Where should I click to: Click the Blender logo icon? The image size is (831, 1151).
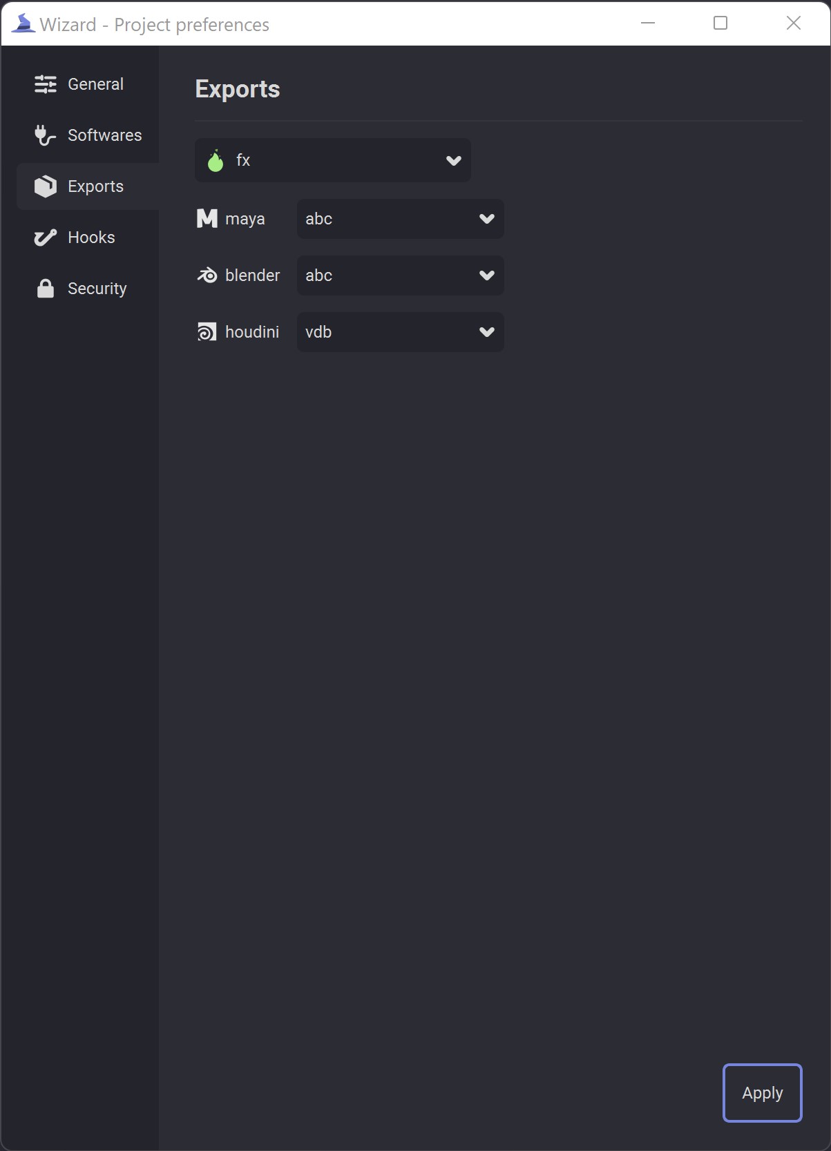207,275
